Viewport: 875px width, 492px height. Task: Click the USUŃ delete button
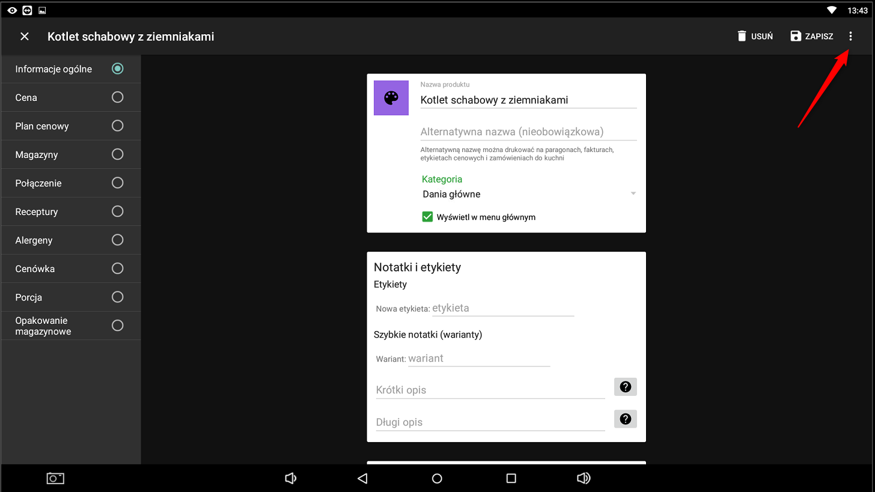pos(755,37)
